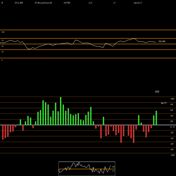The width and height of the screenshot is (176, 176).
Task: Click the '30' RSI axis label
Action: pyautogui.click(x=2, y=52)
